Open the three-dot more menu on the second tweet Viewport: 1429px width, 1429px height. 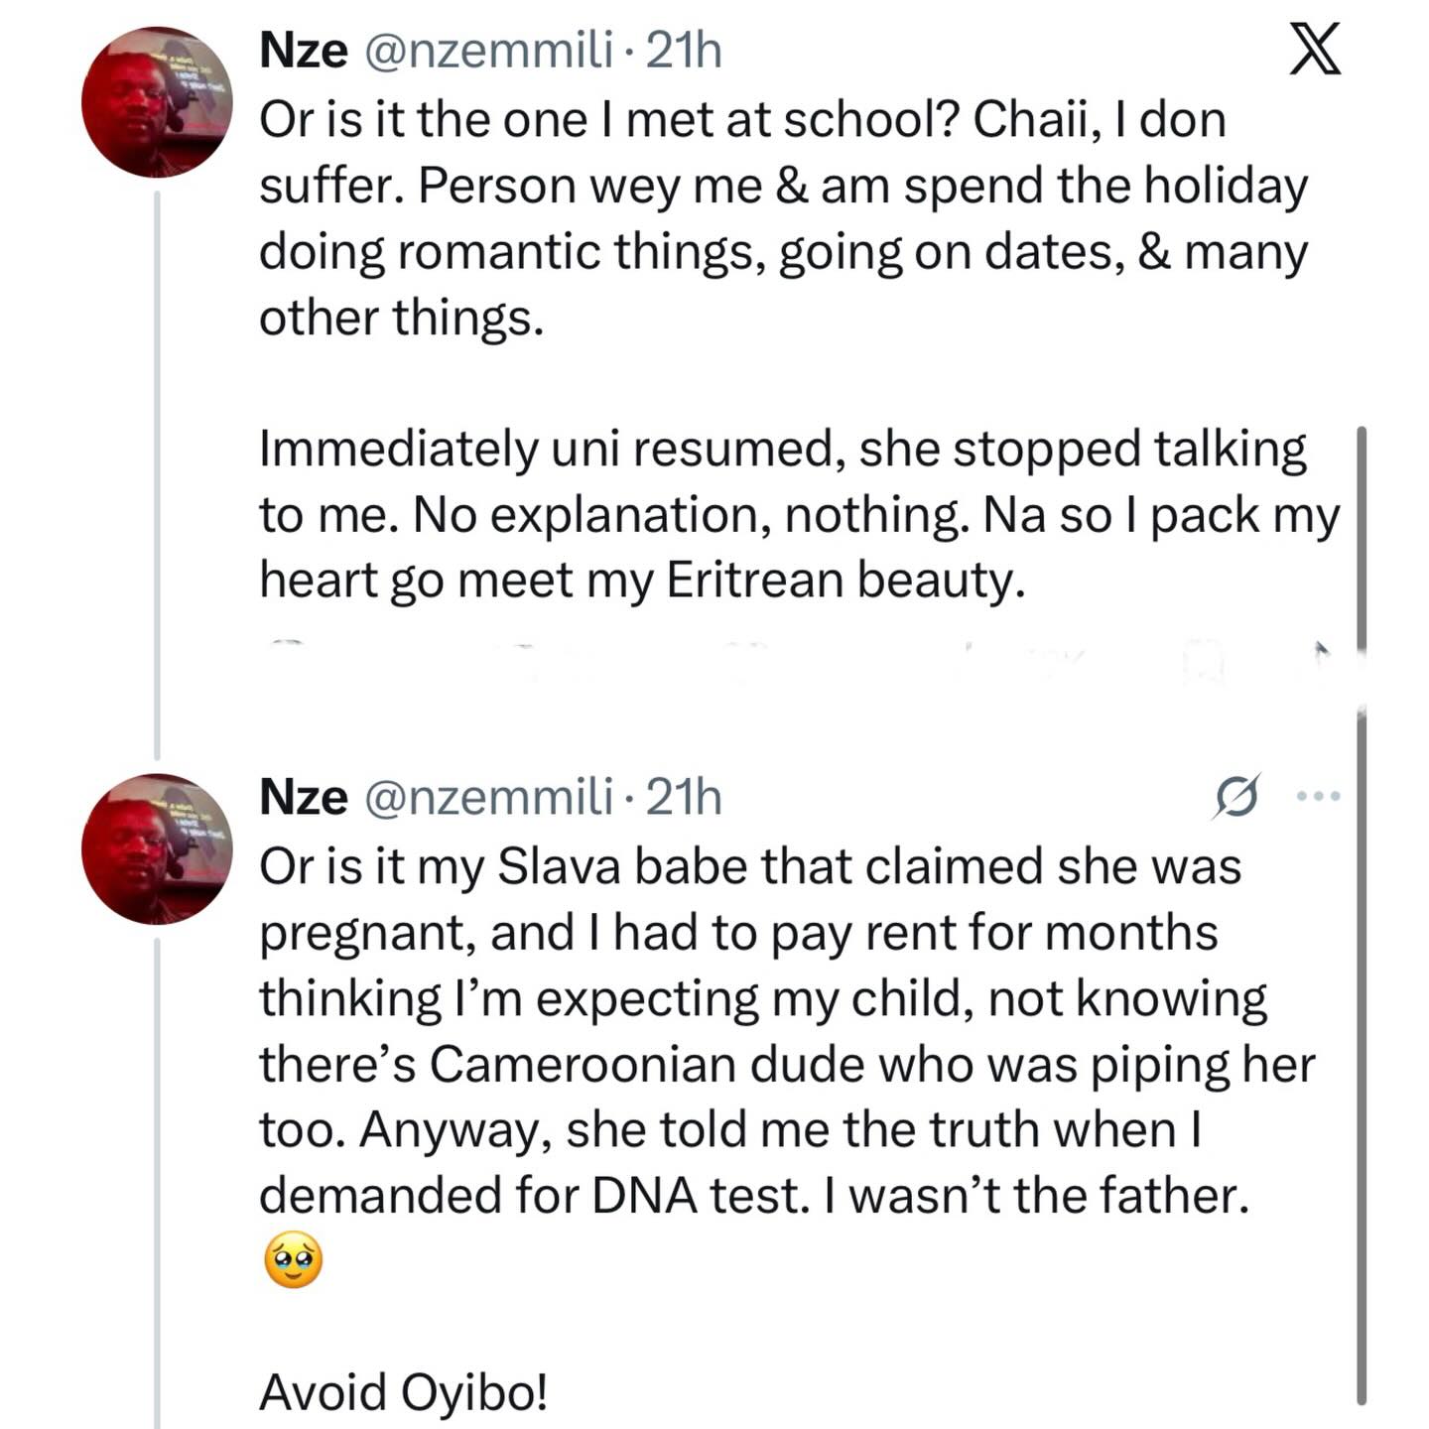click(x=1319, y=796)
